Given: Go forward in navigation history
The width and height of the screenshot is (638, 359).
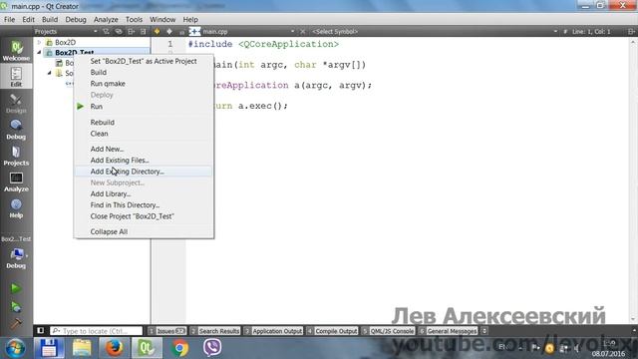Looking at the screenshot, I should tap(169, 31).
